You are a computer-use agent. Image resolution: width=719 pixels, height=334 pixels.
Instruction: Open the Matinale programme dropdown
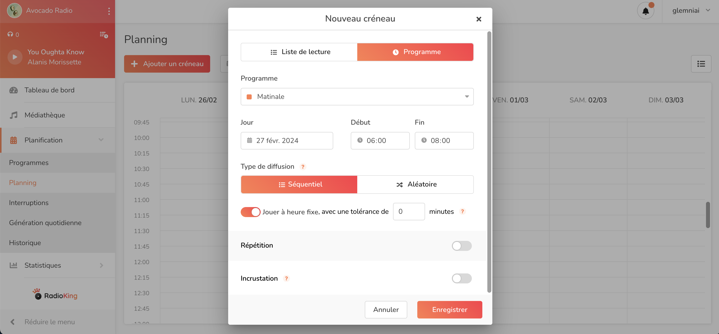coord(357,97)
